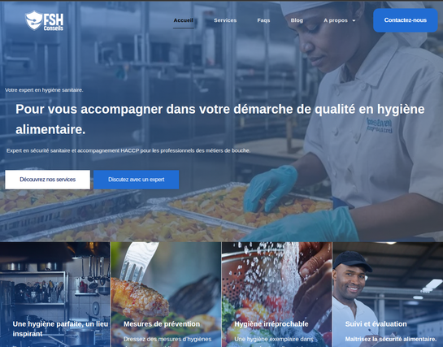Expand the A propos dropdown arrow
The width and height of the screenshot is (443, 347).
coord(354,20)
